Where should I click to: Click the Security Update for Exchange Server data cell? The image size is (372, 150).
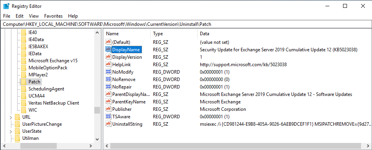pos(279,49)
